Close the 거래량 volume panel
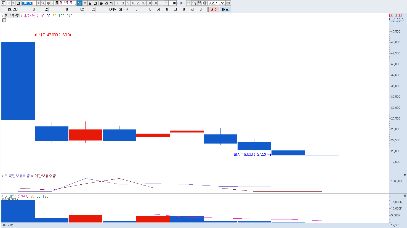 click(x=405, y=196)
